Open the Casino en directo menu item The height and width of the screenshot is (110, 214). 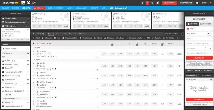tap(55, 8)
